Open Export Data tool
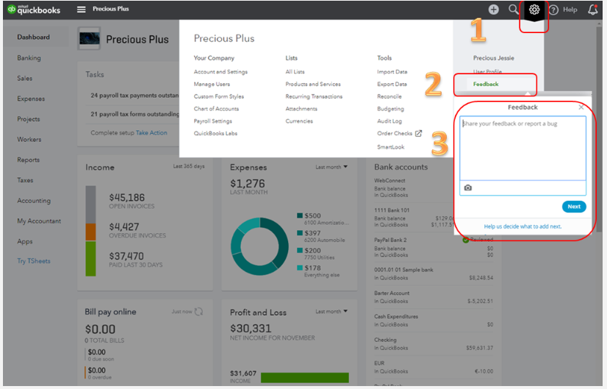Image resolution: width=607 pixels, height=389 pixels. point(392,84)
